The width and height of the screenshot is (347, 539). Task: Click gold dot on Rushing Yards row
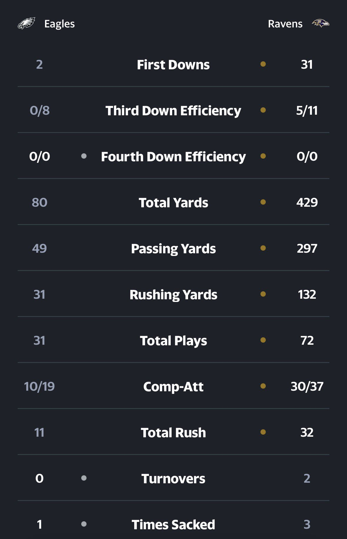pyautogui.click(x=263, y=294)
